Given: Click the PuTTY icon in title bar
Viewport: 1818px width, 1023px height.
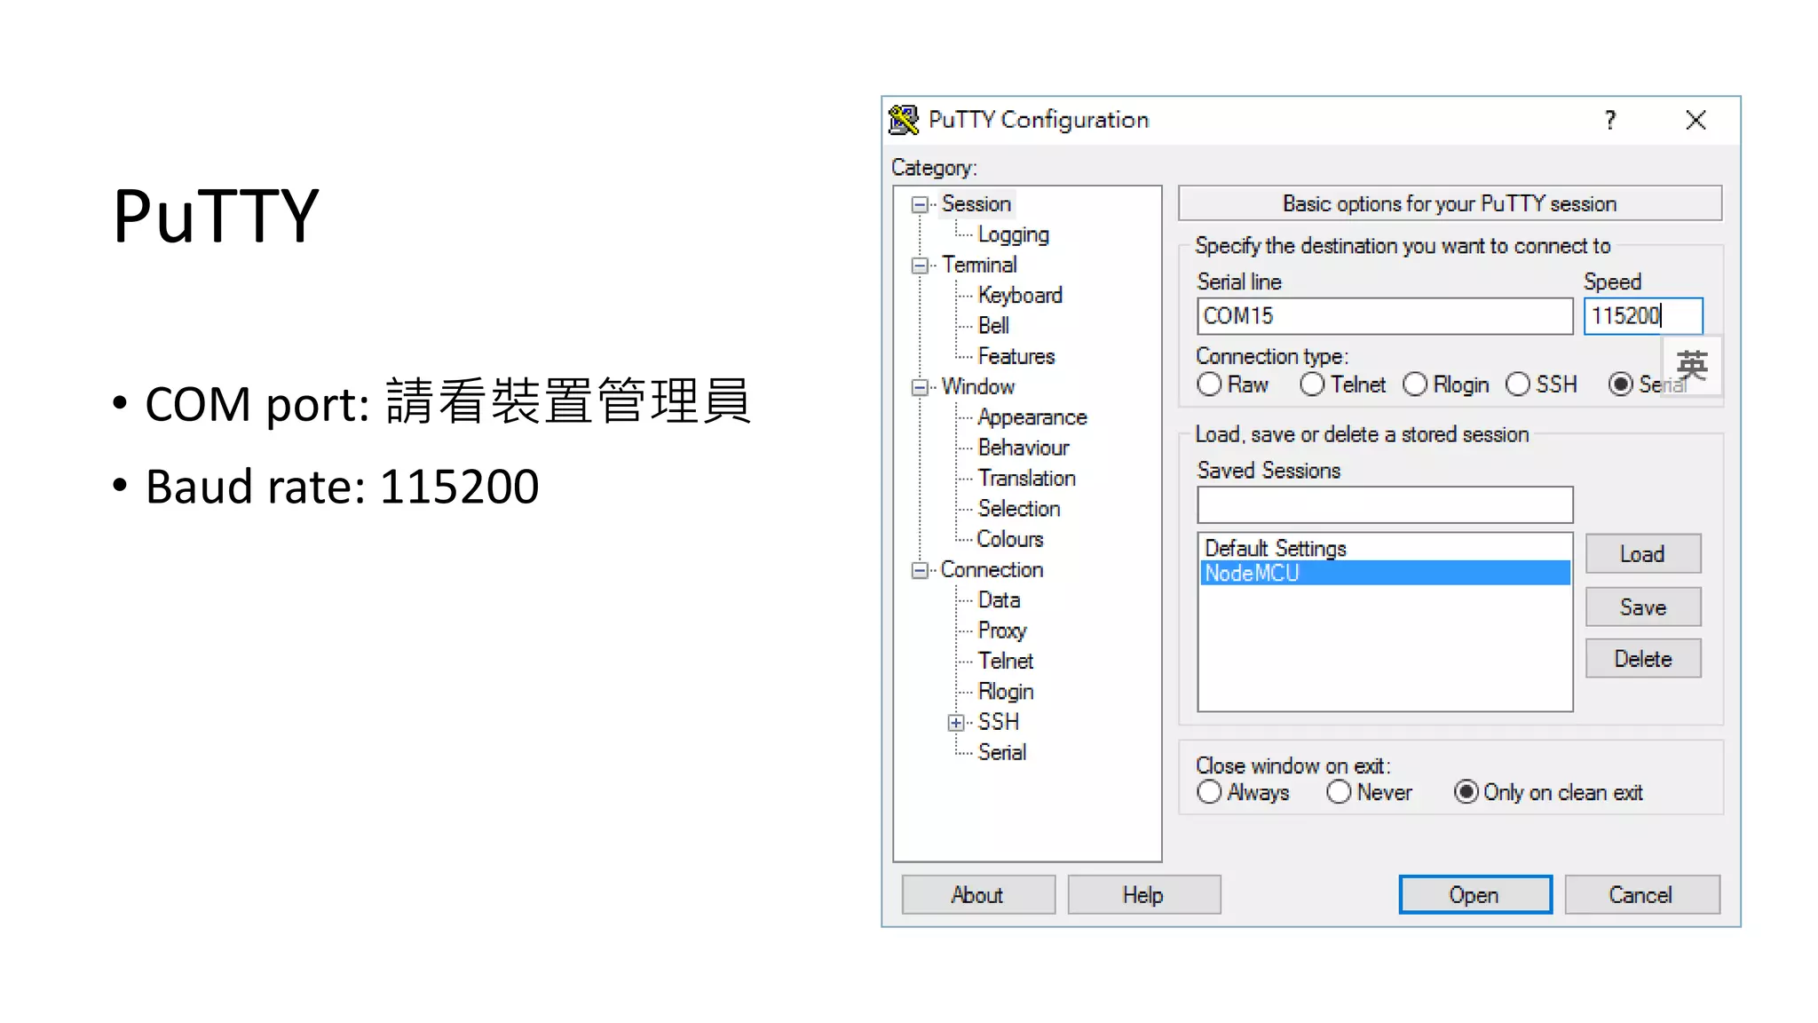Looking at the screenshot, I should point(904,120).
